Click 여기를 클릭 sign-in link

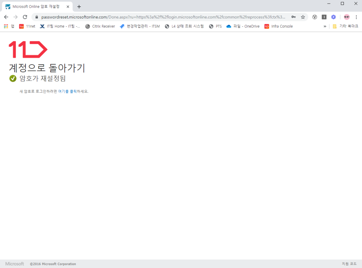[x=67, y=91]
